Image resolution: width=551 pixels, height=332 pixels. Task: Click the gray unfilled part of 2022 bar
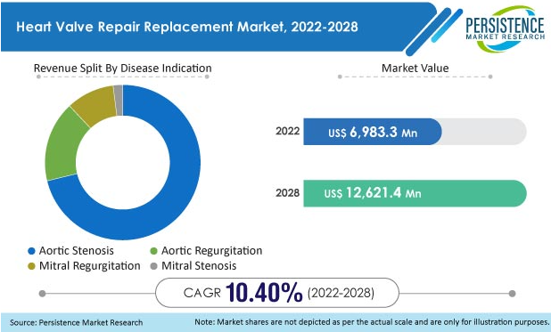(484, 132)
